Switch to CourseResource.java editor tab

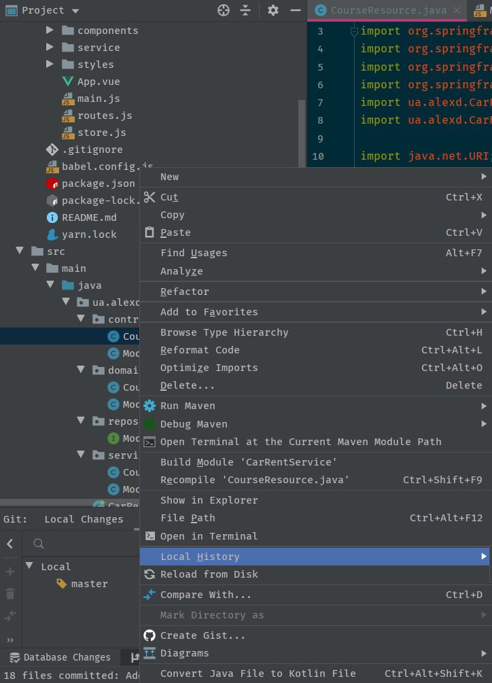(x=387, y=10)
